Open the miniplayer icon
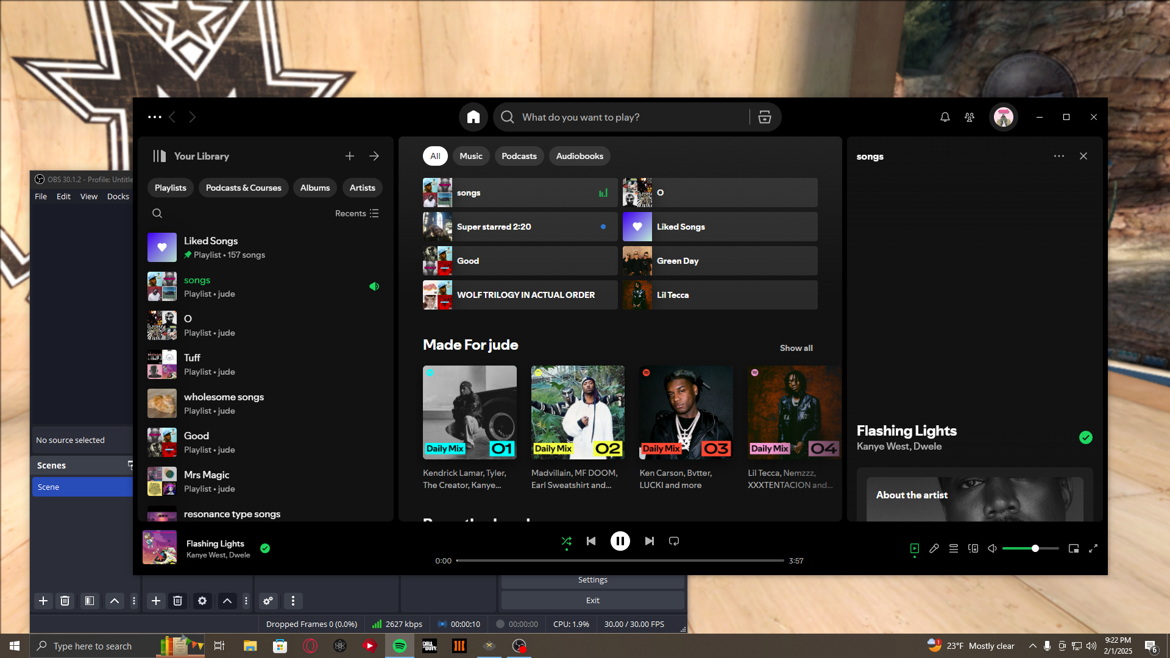The image size is (1170, 658). point(1074,548)
